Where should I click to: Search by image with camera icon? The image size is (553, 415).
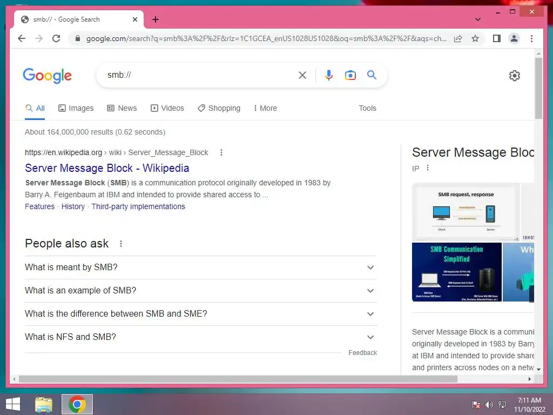coord(350,75)
